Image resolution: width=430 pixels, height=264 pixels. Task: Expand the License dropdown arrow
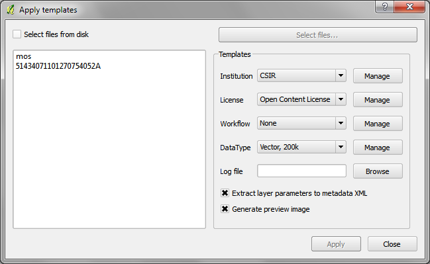point(341,99)
